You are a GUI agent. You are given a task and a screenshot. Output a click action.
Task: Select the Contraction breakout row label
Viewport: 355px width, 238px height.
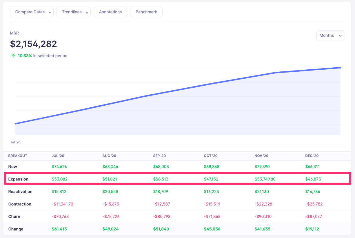click(20, 204)
